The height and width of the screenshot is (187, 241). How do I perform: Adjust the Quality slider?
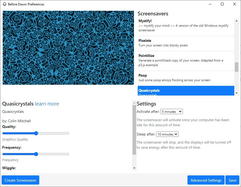36,133
